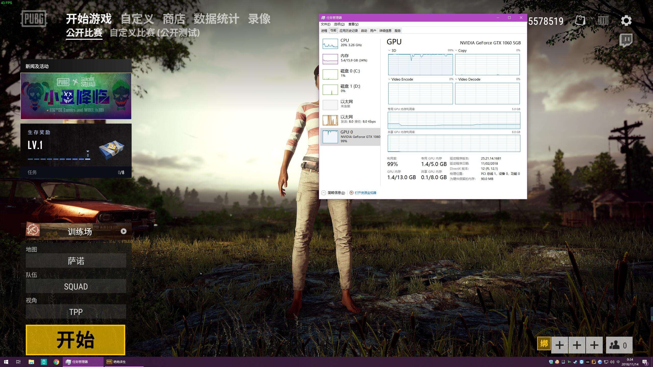Switch to the 应用历史记录 tab
The image size is (653, 367).
pyautogui.click(x=348, y=31)
